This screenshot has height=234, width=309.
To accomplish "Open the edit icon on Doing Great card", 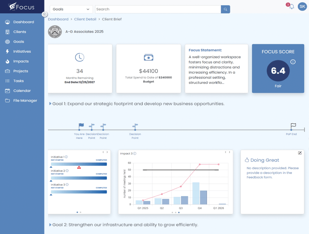I will click(300, 153).
